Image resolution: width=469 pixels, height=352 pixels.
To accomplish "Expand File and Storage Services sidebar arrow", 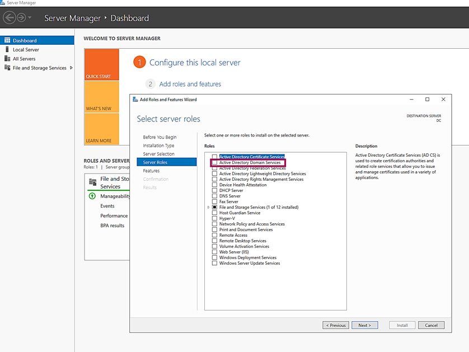I will [x=71, y=68].
